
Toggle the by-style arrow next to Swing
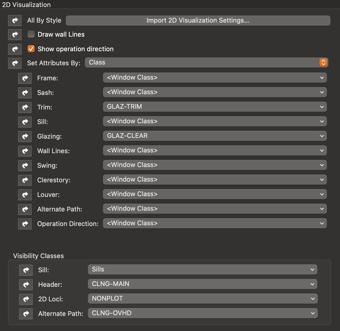(x=25, y=165)
